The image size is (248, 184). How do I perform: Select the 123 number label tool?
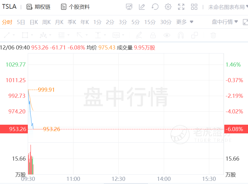point(116,35)
